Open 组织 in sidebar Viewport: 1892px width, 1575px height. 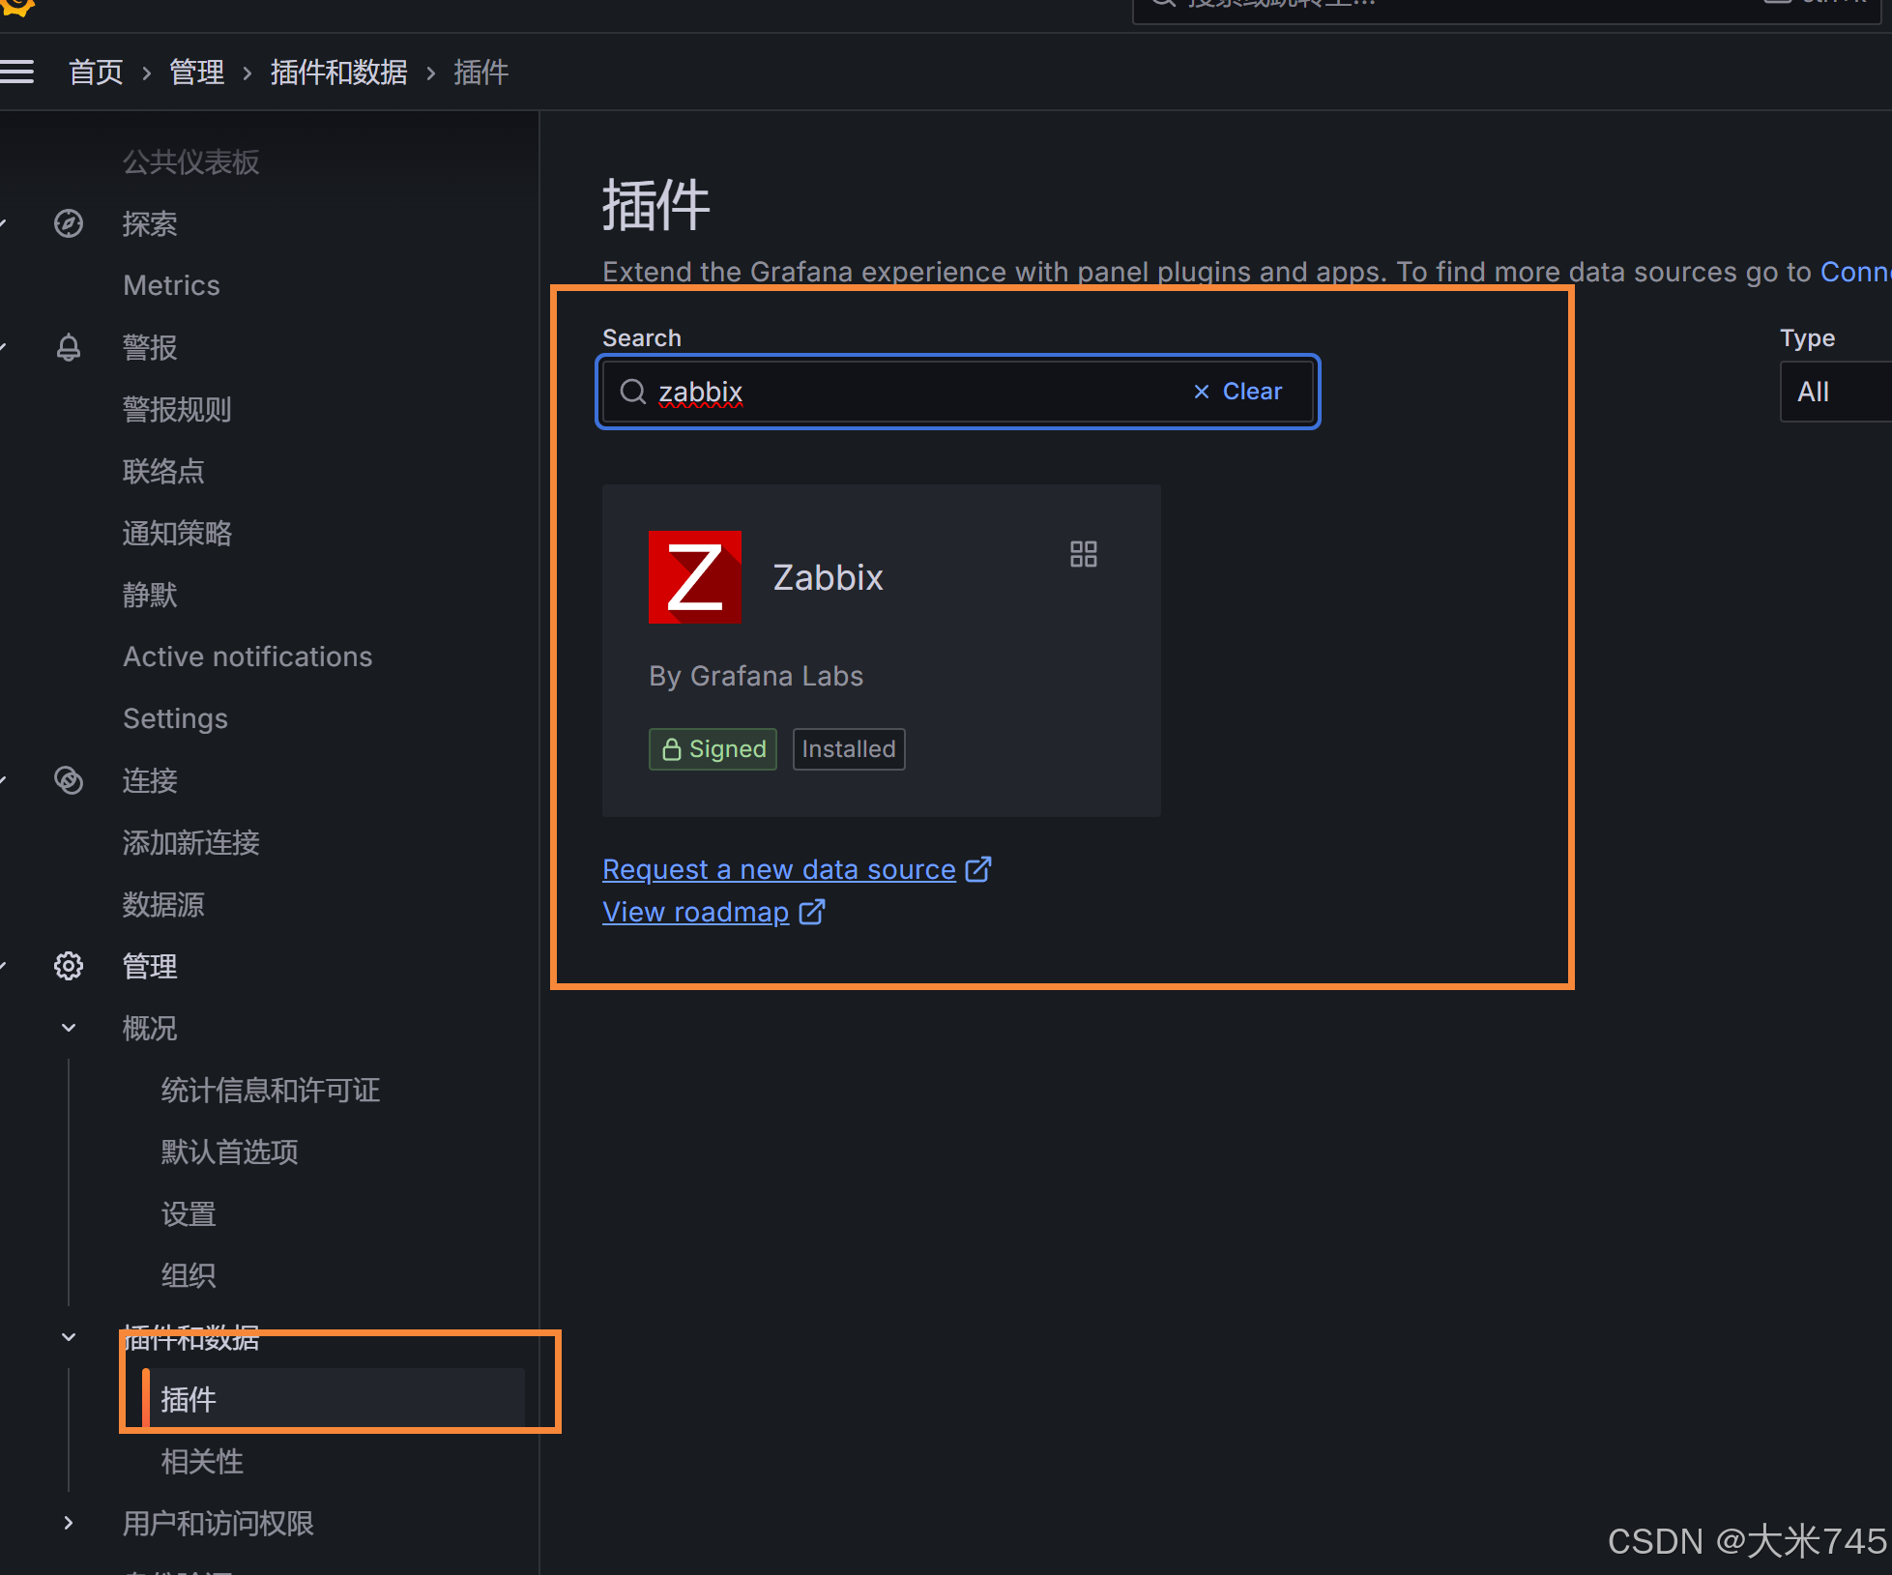pos(189,1275)
